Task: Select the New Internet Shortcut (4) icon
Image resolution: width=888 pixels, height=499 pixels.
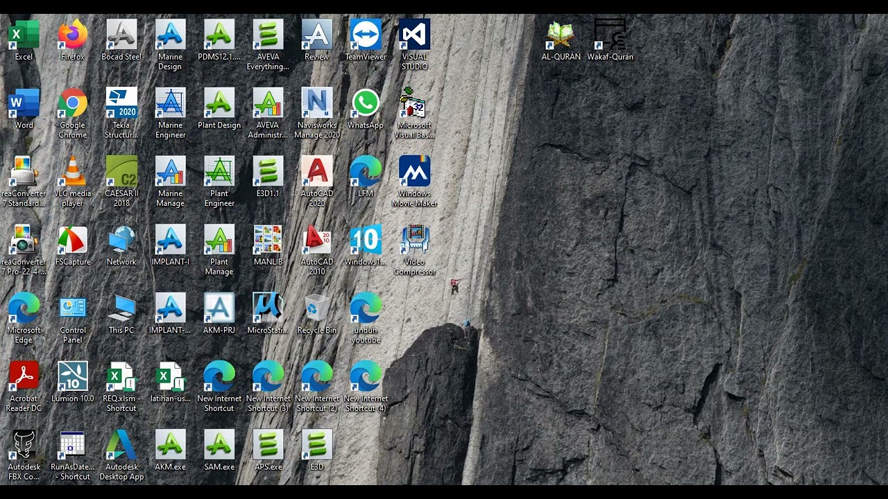Action: (366, 376)
